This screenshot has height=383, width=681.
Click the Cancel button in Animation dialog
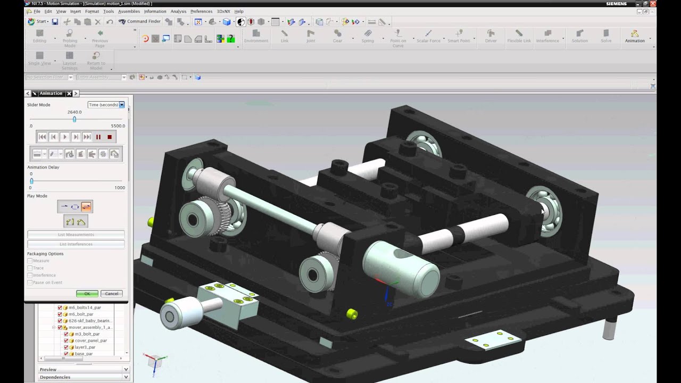coord(112,294)
